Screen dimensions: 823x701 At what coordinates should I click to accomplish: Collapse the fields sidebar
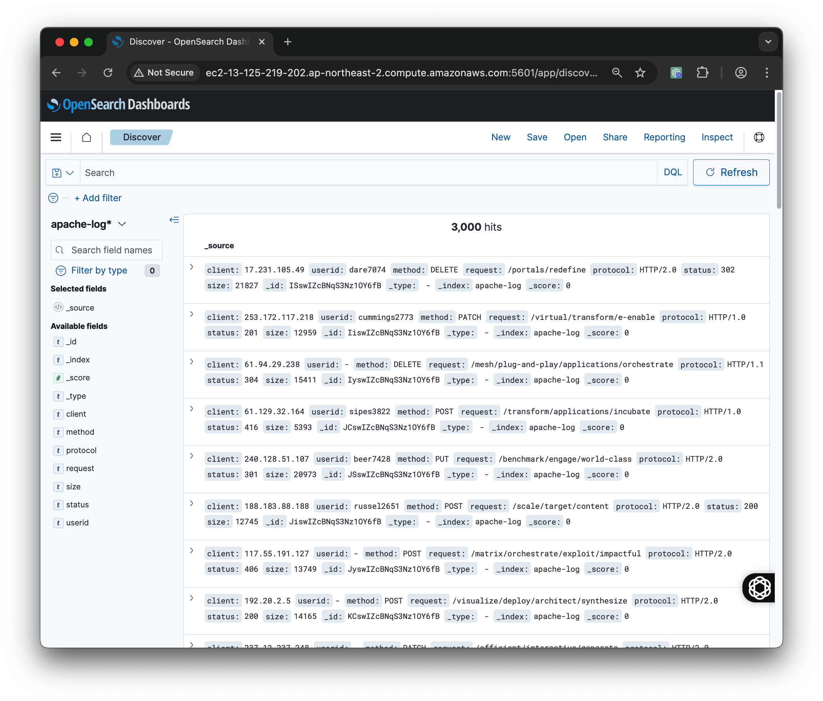pyautogui.click(x=174, y=220)
